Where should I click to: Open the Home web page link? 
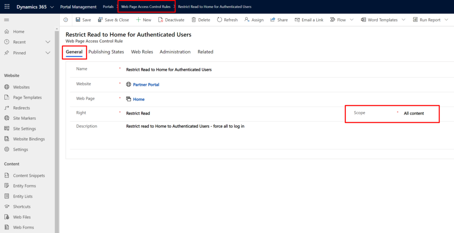click(x=139, y=99)
